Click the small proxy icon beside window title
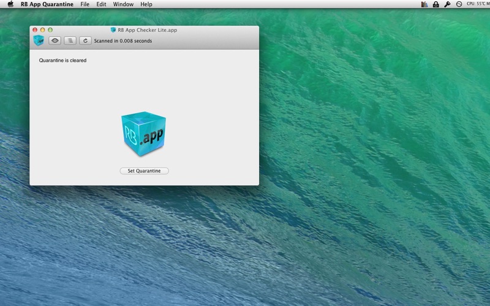This screenshot has height=306, width=490. pos(113,30)
